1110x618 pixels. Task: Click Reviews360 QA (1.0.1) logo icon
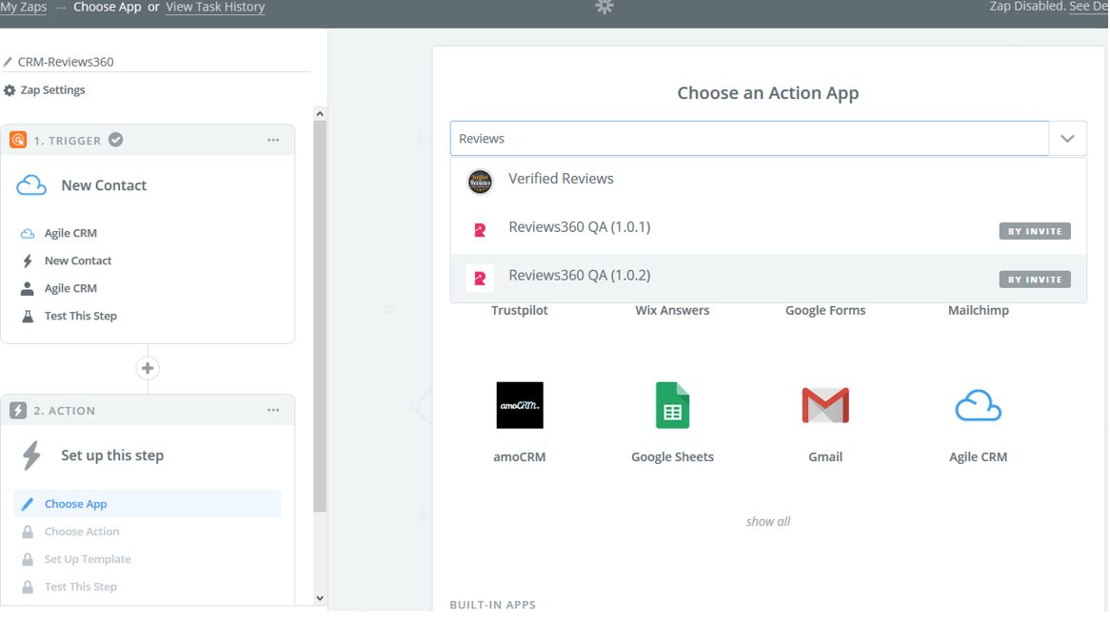(x=480, y=230)
